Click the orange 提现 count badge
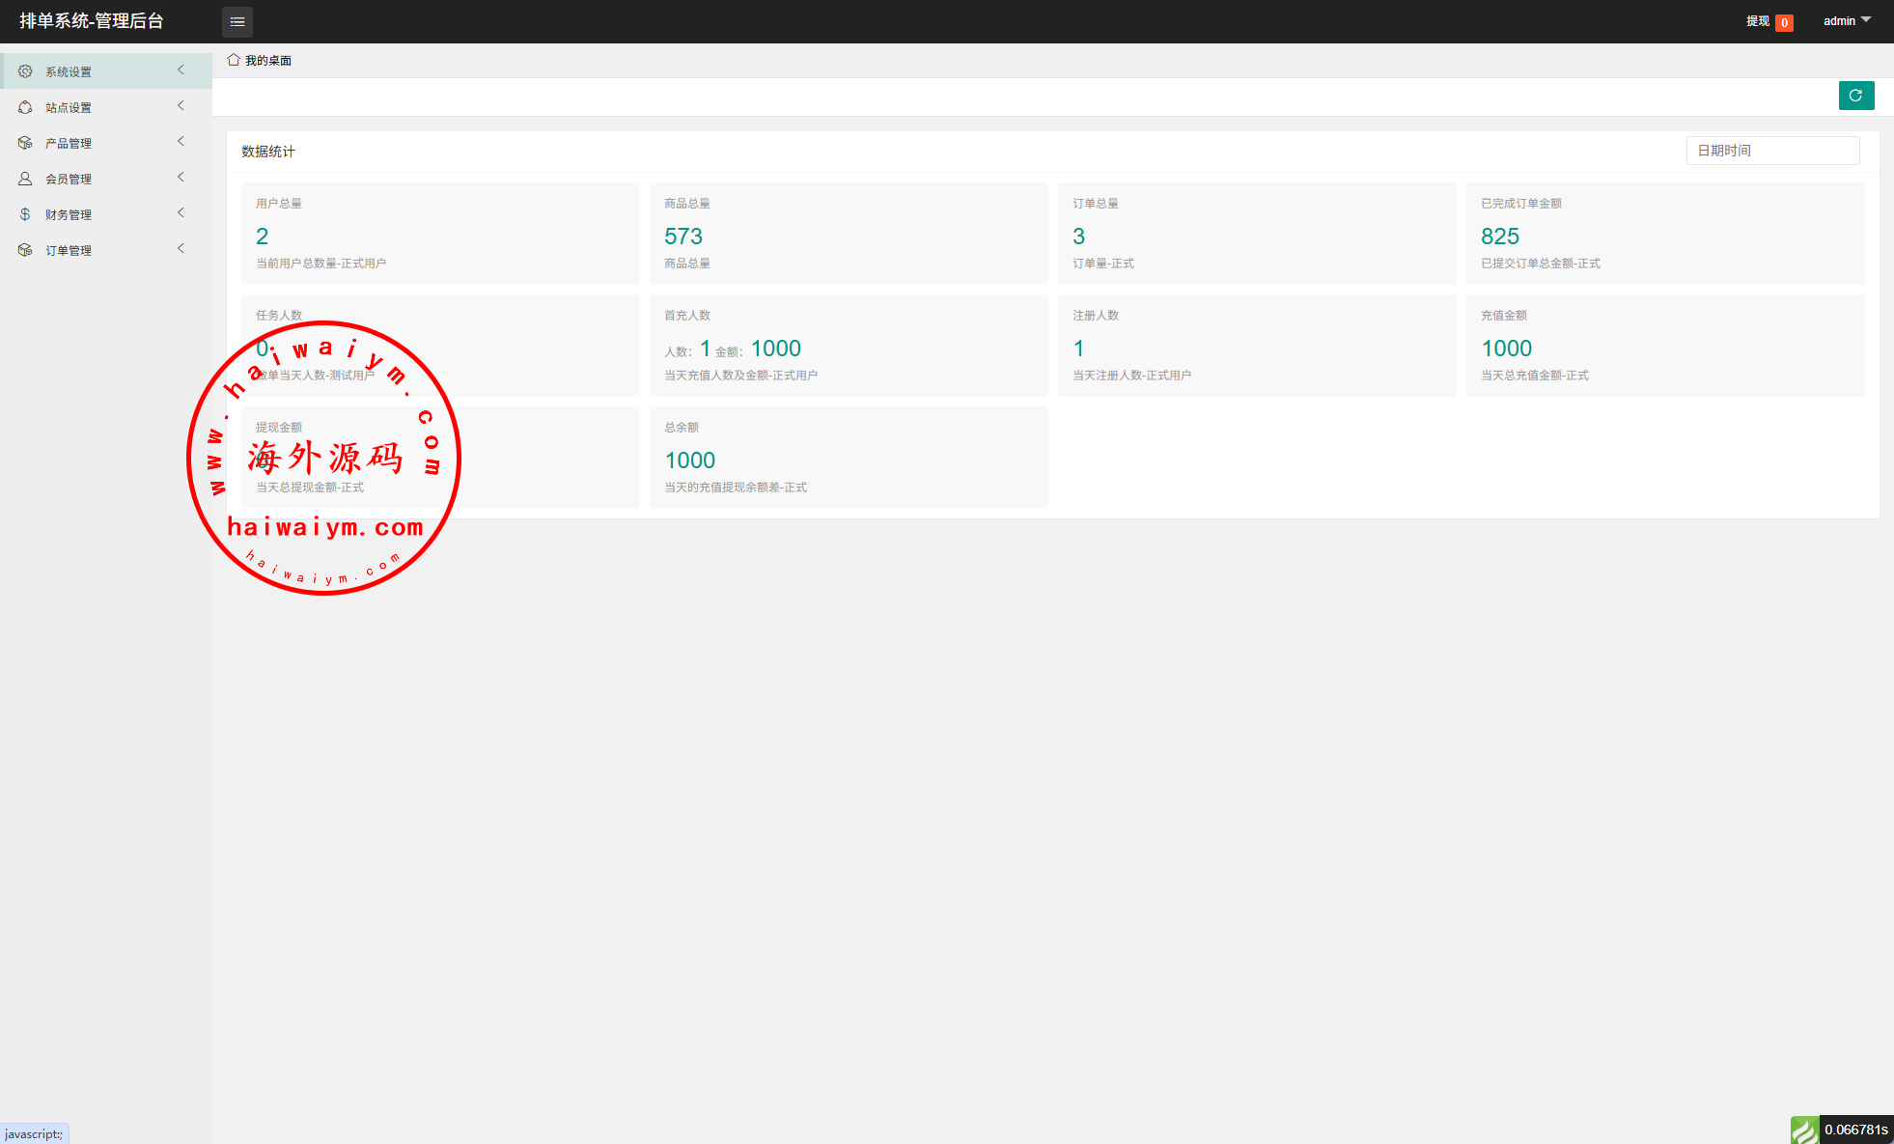Screen dimensions: 1894x1144 click(x=1784, y=22)
